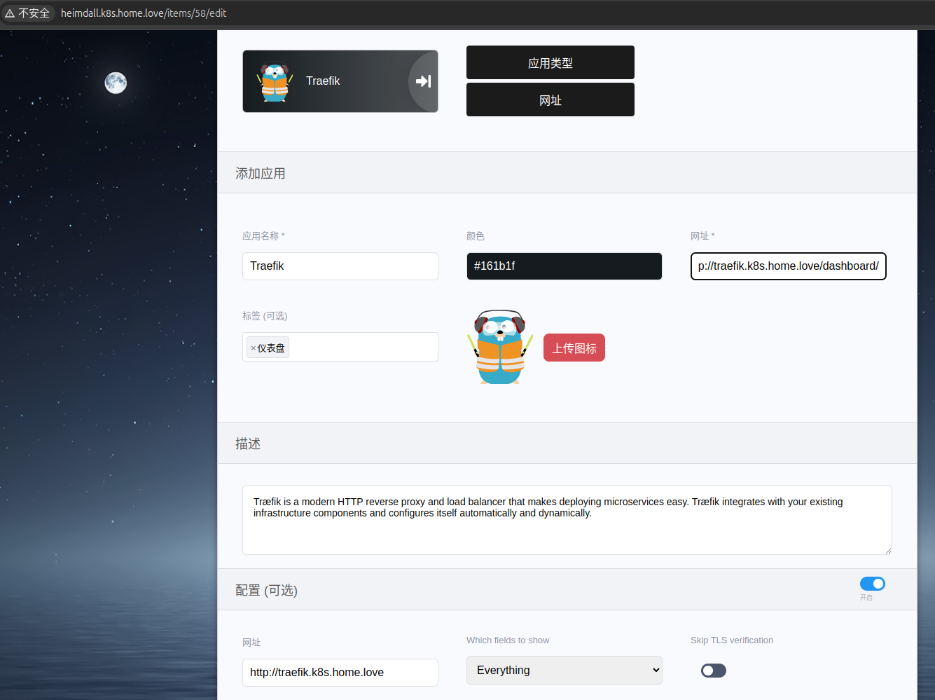Click the 仪表盘 tag chip
The image size is (935, 700).
[x=268, y=348]
